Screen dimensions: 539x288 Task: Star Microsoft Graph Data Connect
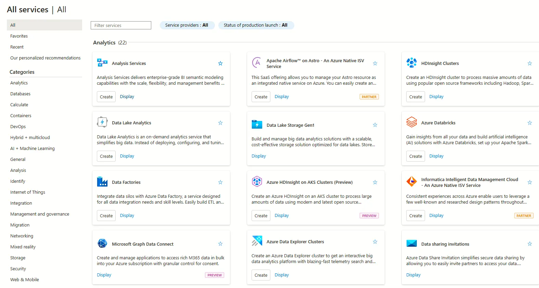pos(220,244)
